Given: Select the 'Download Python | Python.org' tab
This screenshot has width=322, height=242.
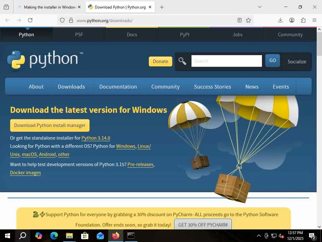Looking at the screenshot, I should (x=120, y=7).
